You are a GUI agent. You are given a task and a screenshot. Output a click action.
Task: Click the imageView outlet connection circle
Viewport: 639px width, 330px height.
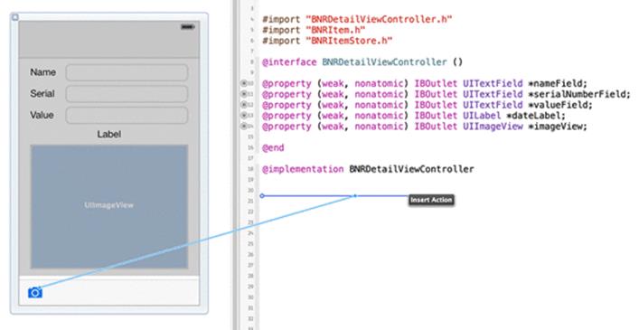click(244, 127)
